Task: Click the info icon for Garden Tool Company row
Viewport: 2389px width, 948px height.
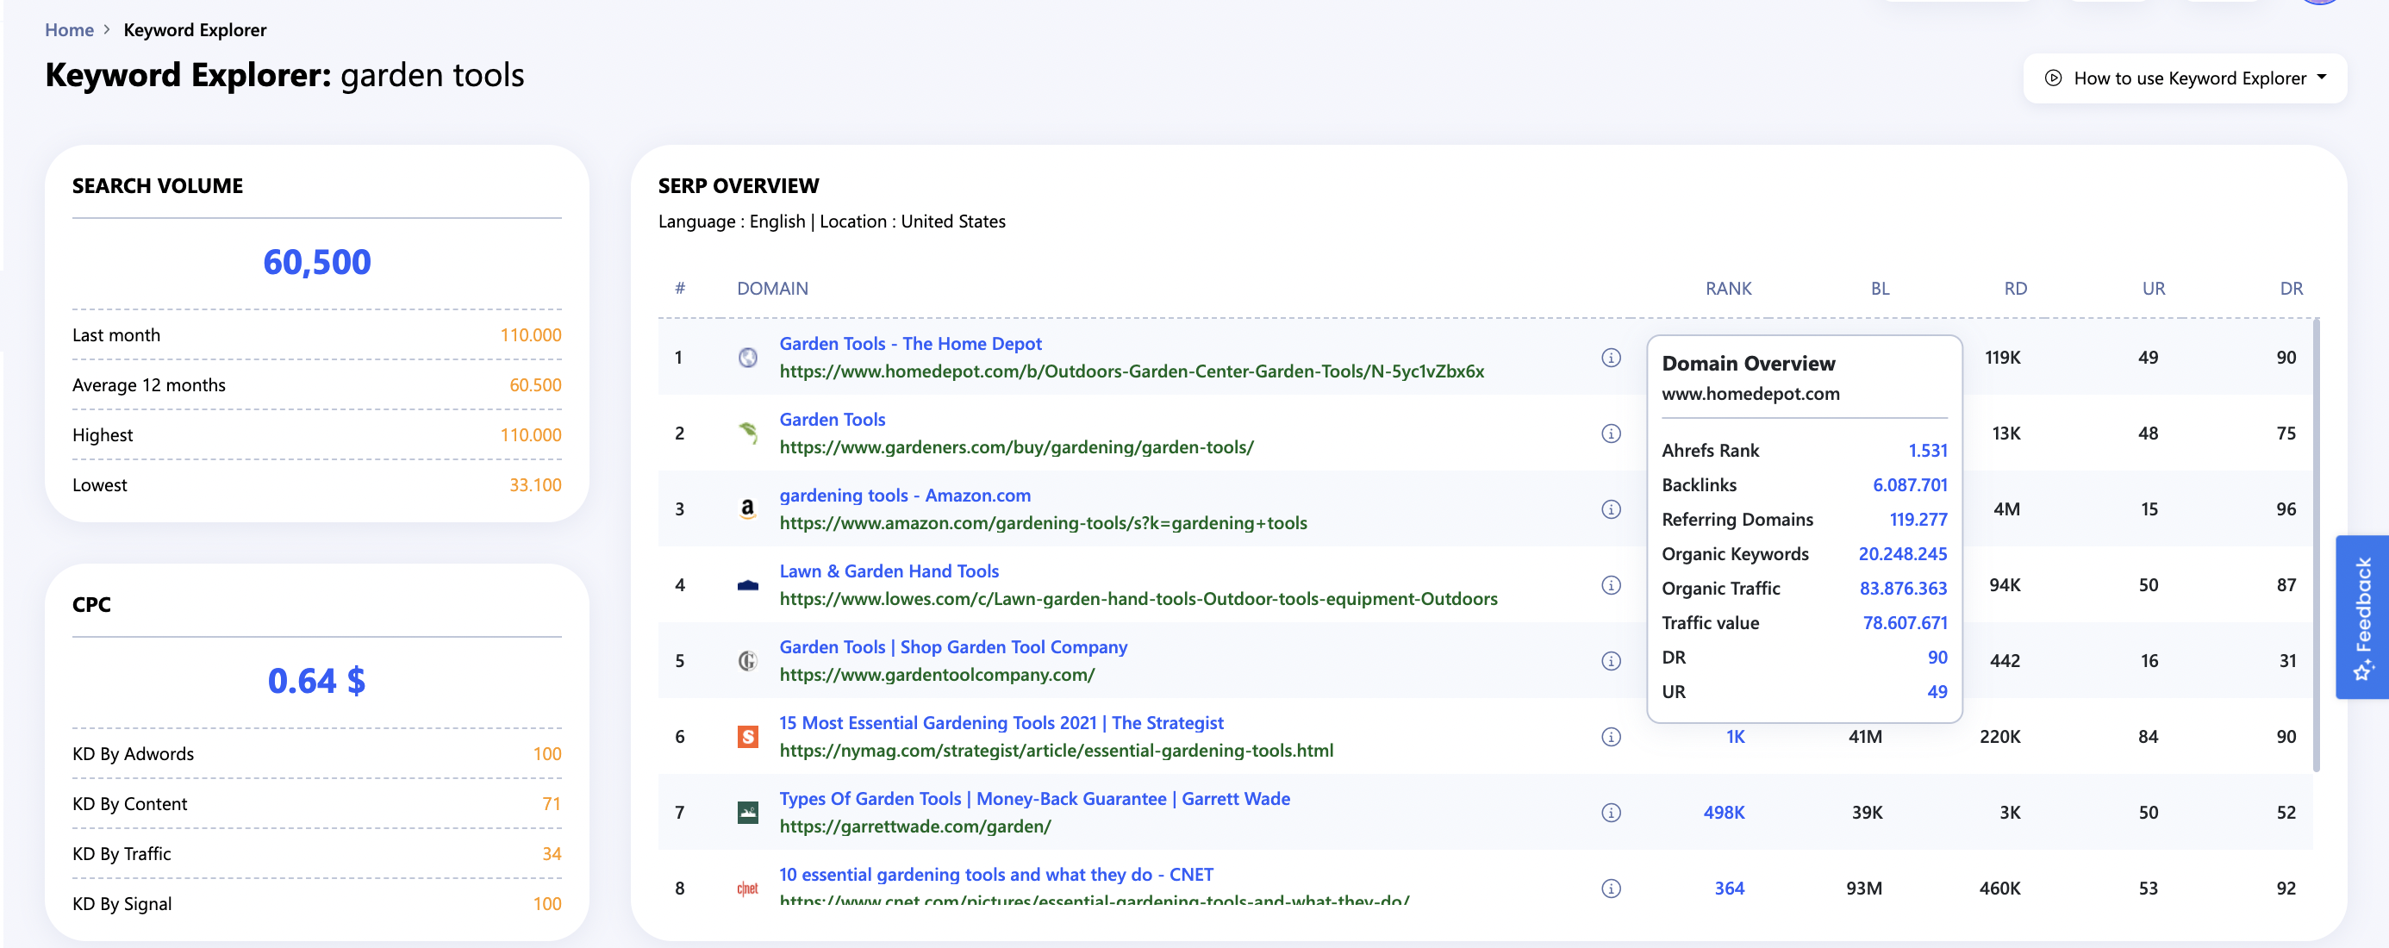Action: [1611, 660]
